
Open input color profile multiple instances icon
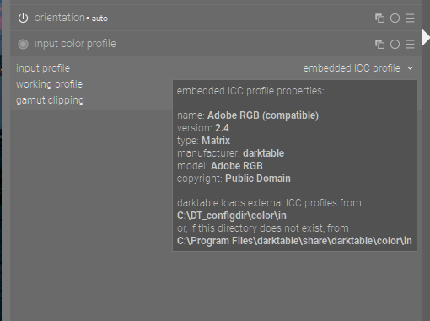tap(380, 44)
